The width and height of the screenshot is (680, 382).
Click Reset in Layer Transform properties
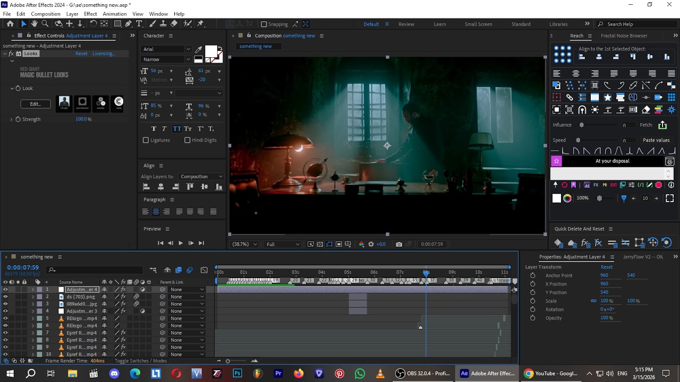pyautogui.click(x=607, y=267)
